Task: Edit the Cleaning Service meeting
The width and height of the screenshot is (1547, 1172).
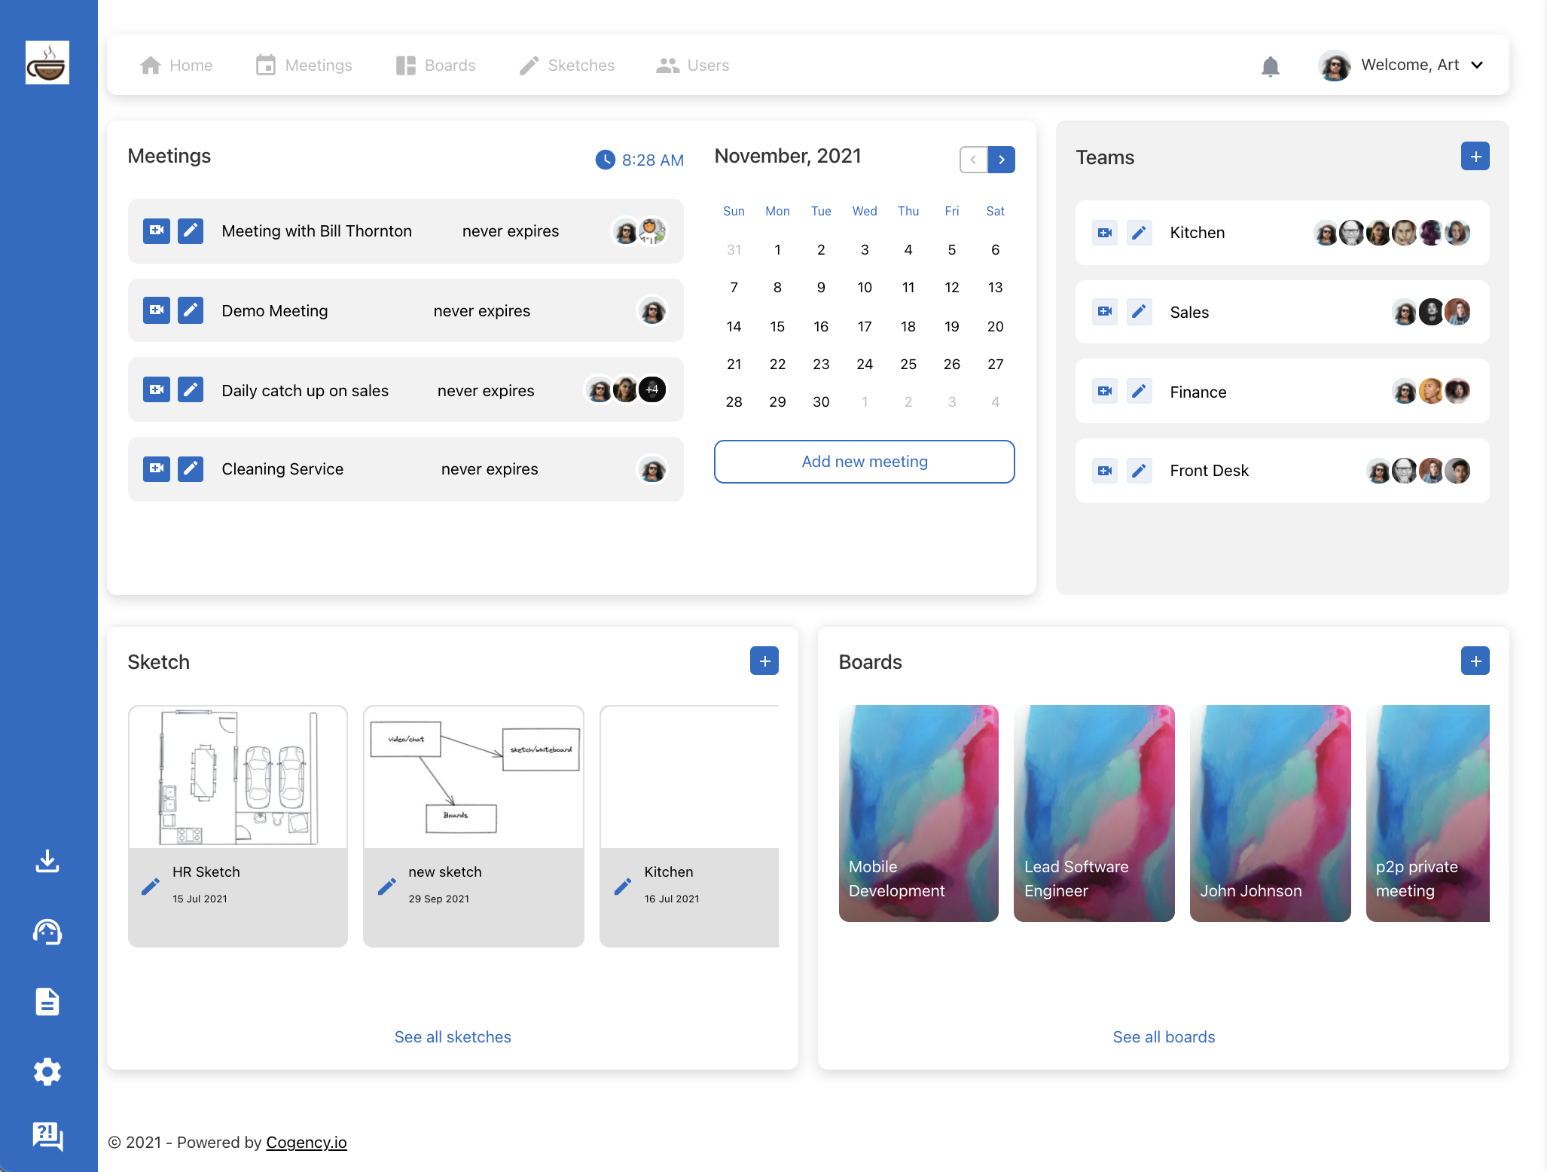Action: [x=191, y=468]
